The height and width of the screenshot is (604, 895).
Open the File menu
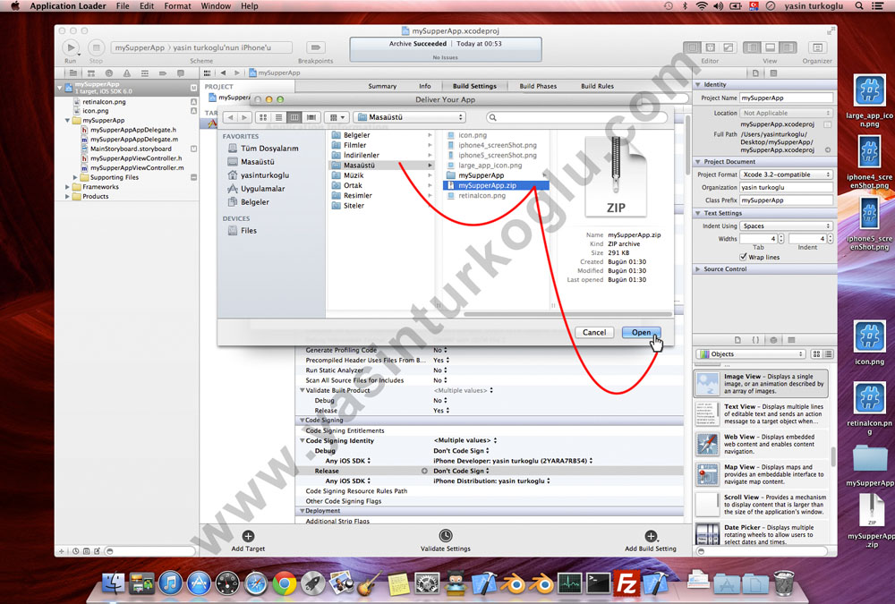point(123,5)
